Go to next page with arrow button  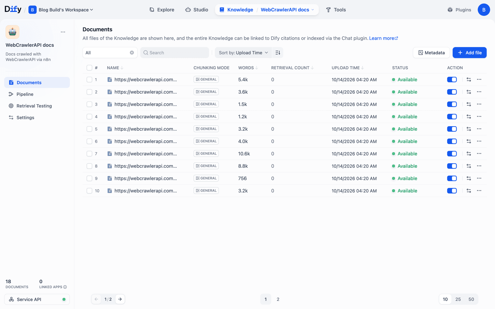coord(120,299)
